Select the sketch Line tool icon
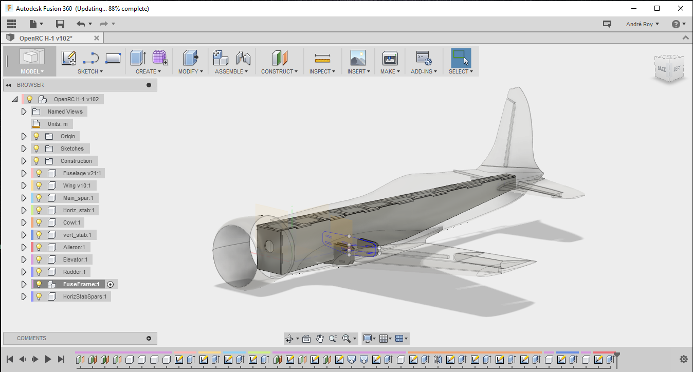693x372 pixels. (91, 58)
